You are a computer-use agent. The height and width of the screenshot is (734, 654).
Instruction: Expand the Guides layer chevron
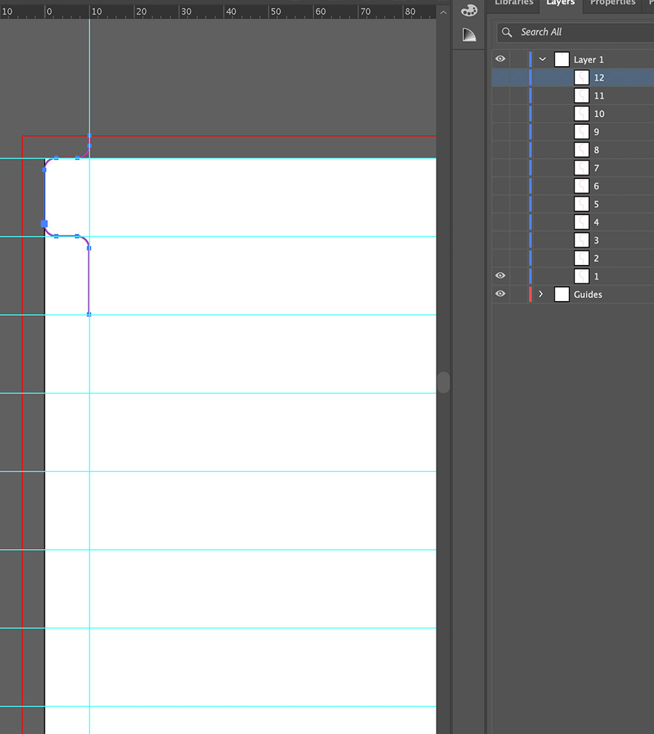pyautogui.click(x=541, y=294)
